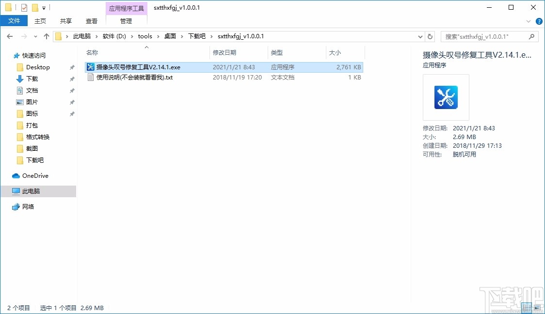
Task: Switch to large thumbnails view in status bar
Action: point(537,307)
